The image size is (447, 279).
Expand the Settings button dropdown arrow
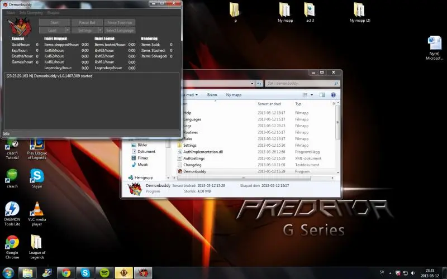click(x=100, y=30)
